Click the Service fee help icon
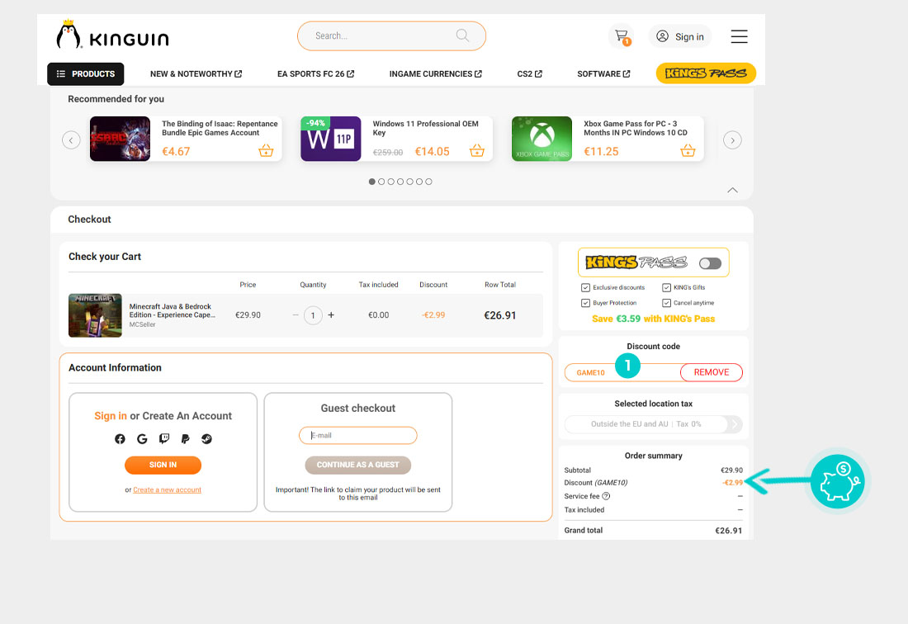This screenshot has height=624, width=908. [x=606, y=496]
